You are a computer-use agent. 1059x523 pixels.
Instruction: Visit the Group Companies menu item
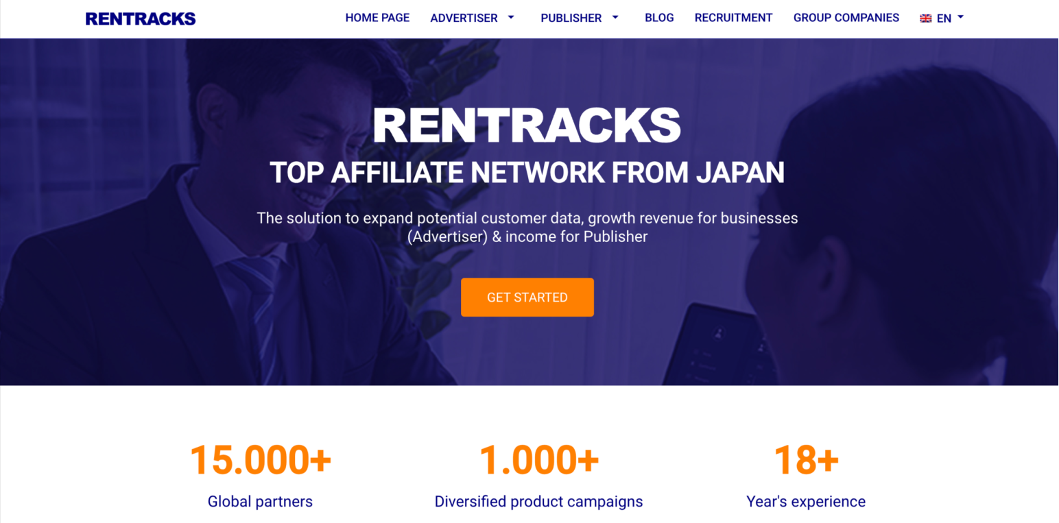846,18
